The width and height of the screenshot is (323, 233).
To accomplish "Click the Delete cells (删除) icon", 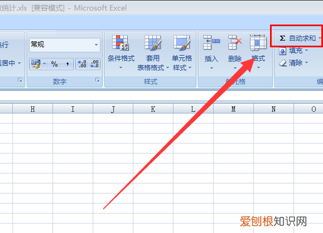I will 235,43.
